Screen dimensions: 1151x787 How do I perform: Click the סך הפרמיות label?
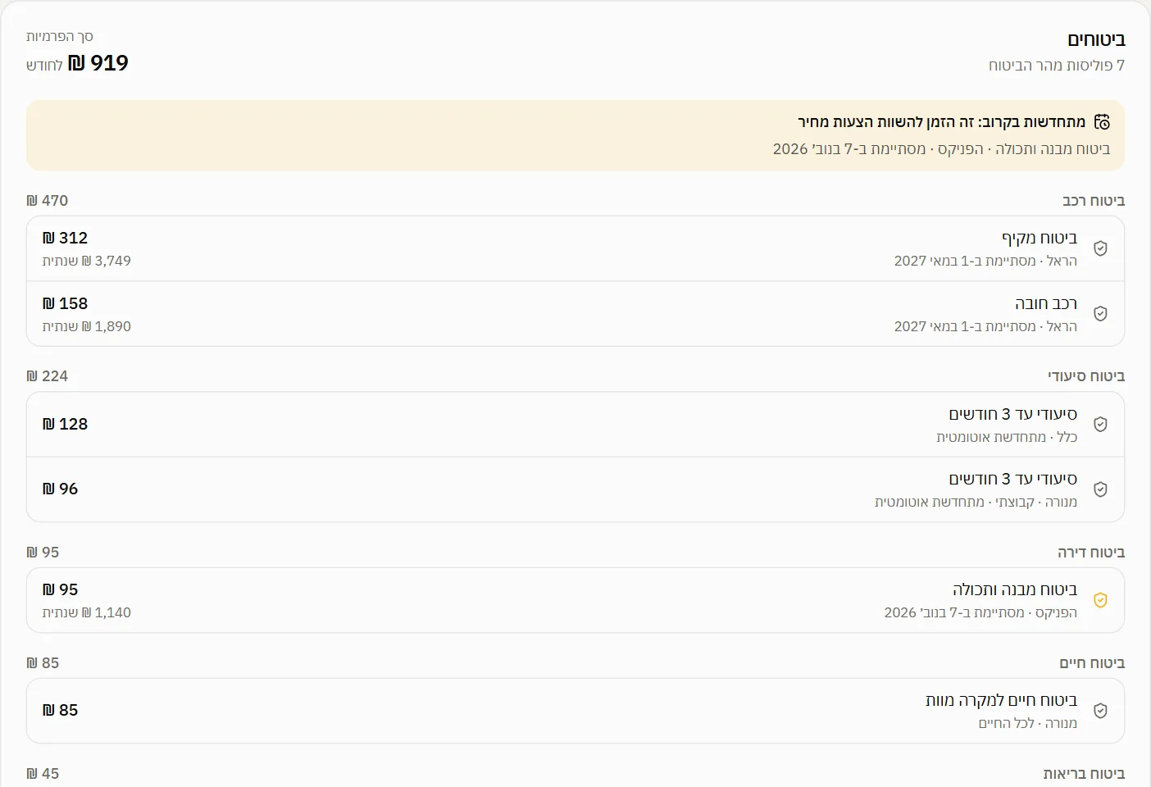(x=60, y=36)
